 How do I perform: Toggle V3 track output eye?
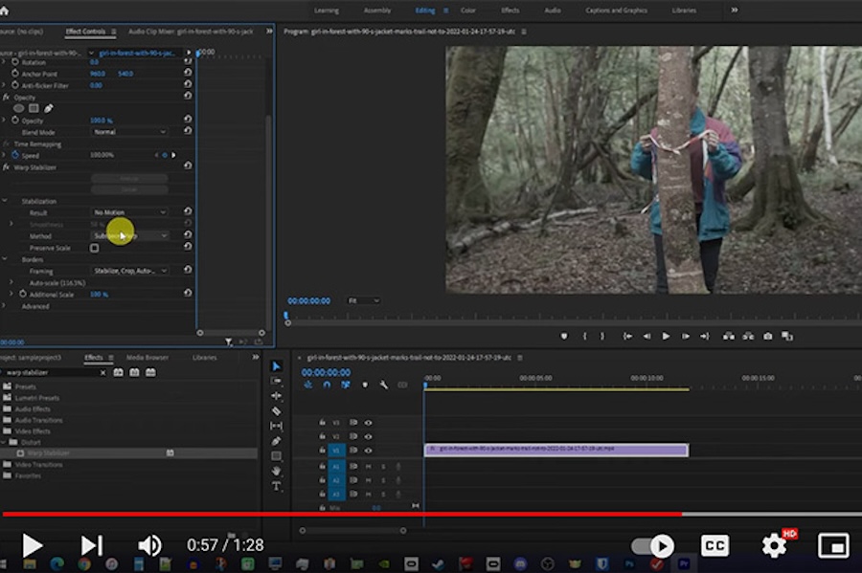pyautogui.click(x=369, y=423)
